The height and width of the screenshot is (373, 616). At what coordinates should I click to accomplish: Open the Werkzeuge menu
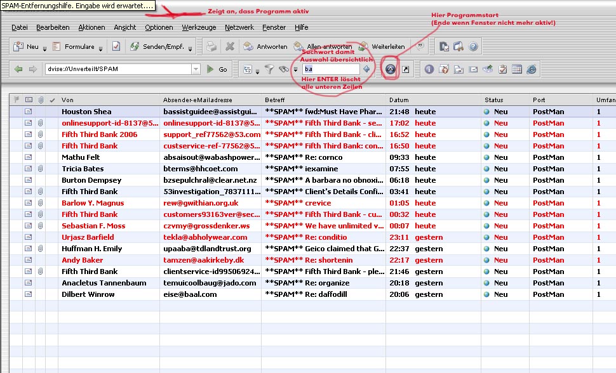click(x=199, y=27)
